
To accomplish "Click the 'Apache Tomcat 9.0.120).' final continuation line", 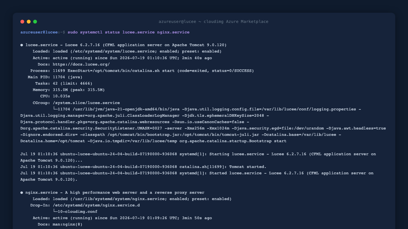I will pyautogui.click(x=49, y=179).
